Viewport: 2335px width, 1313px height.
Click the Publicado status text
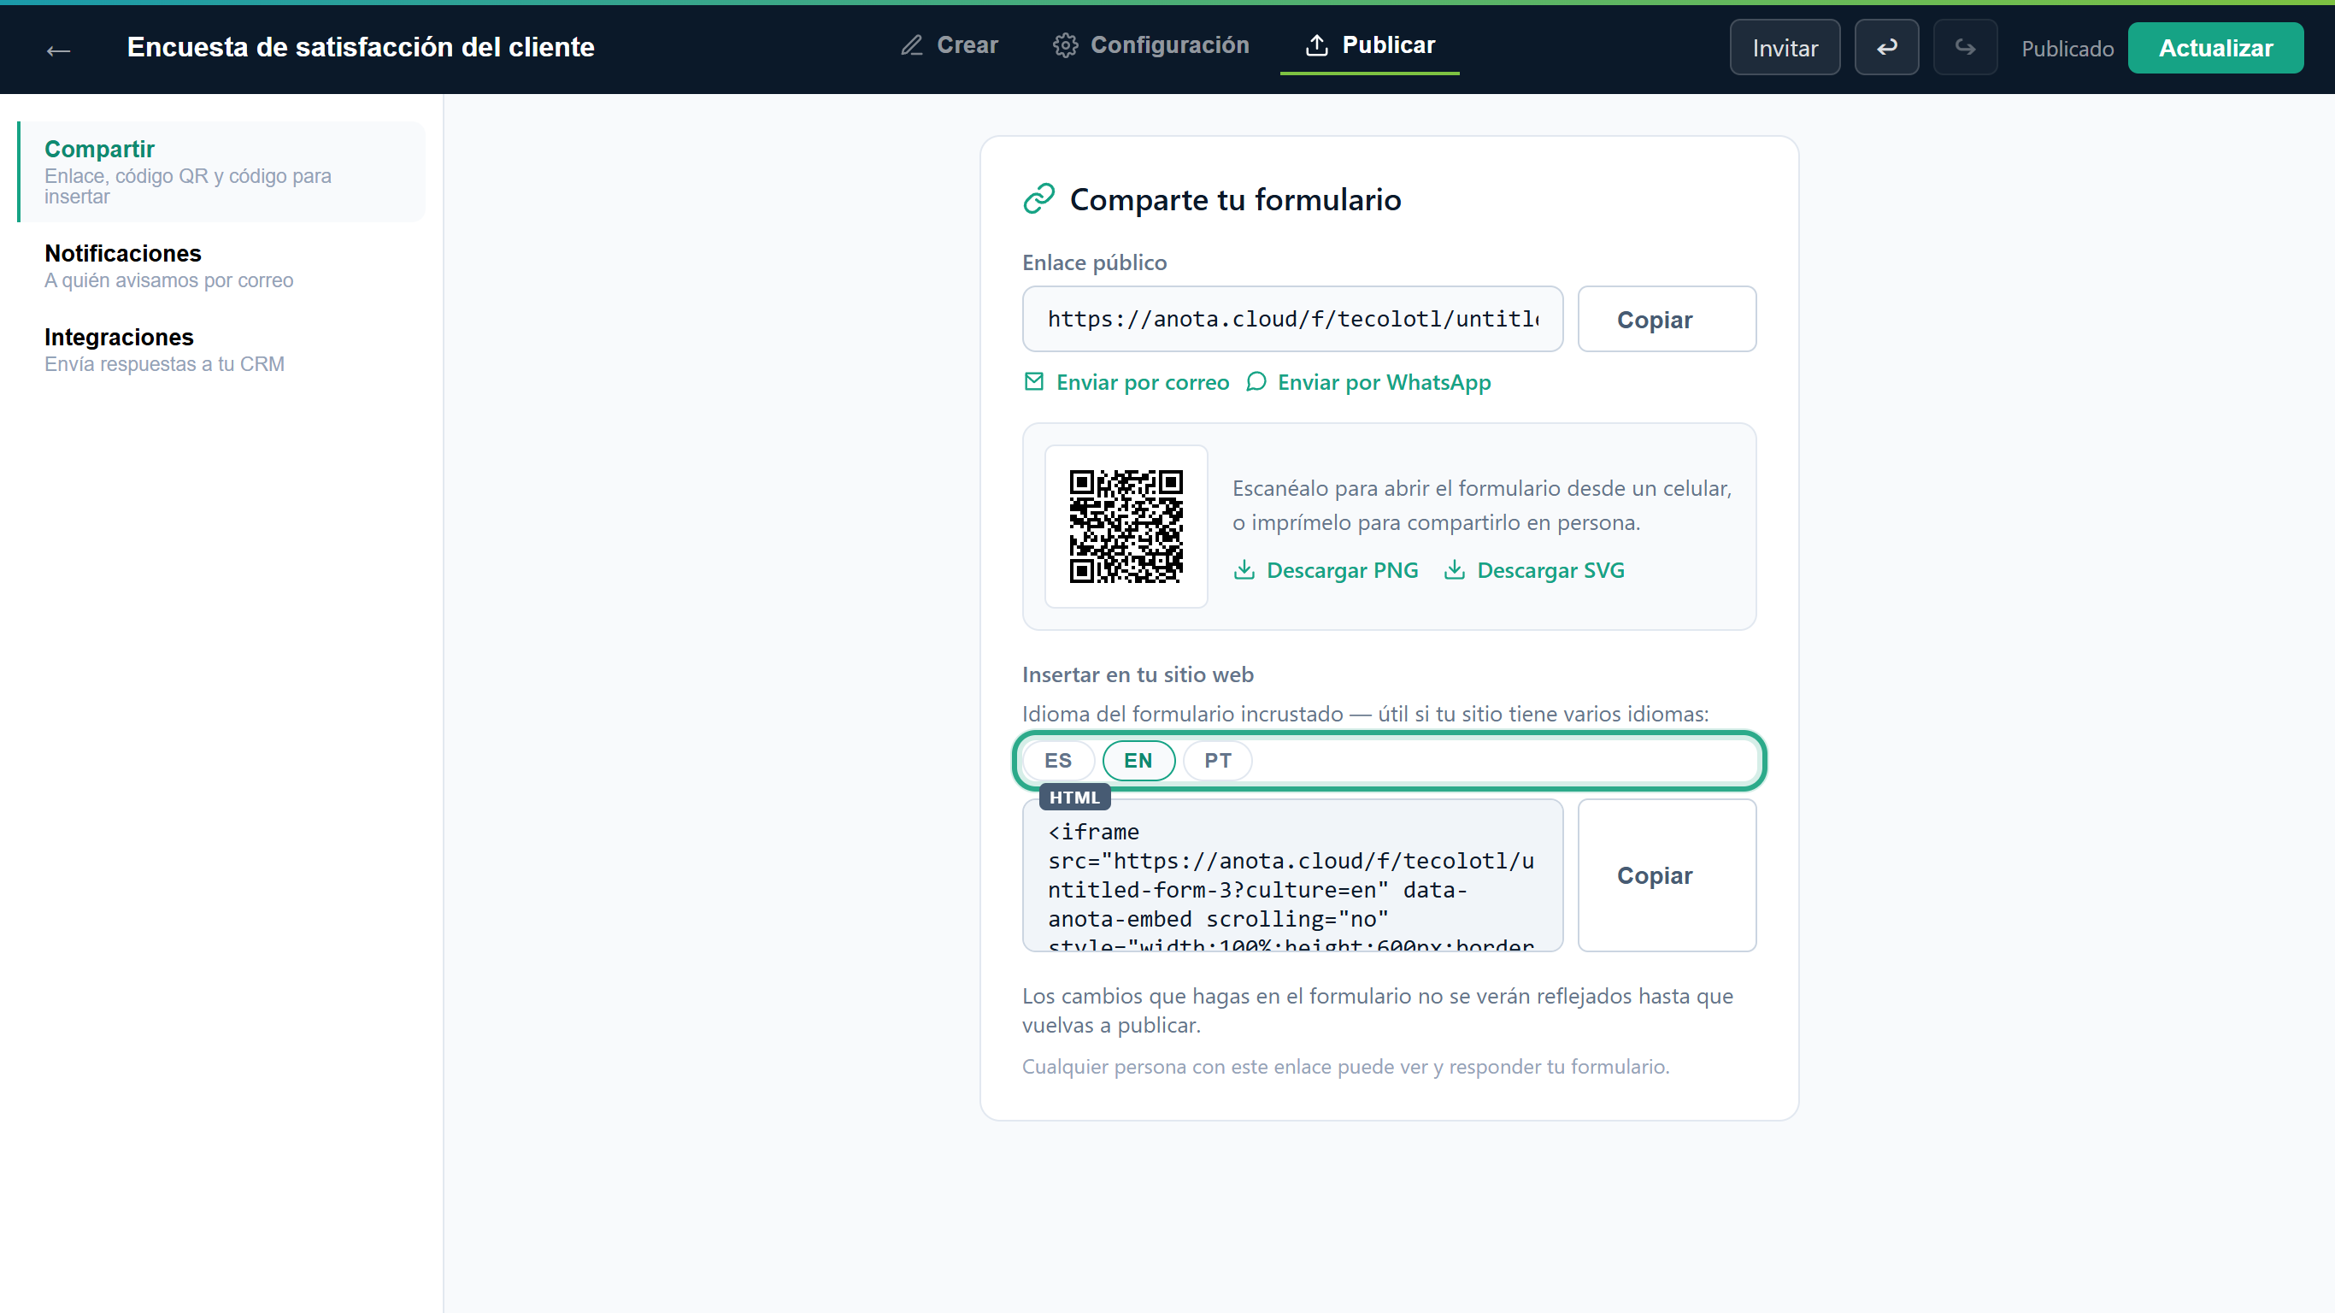pyautogui.click(x=2067, y=49)
